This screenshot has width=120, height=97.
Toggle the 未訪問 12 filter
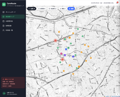tap(53, 9)
